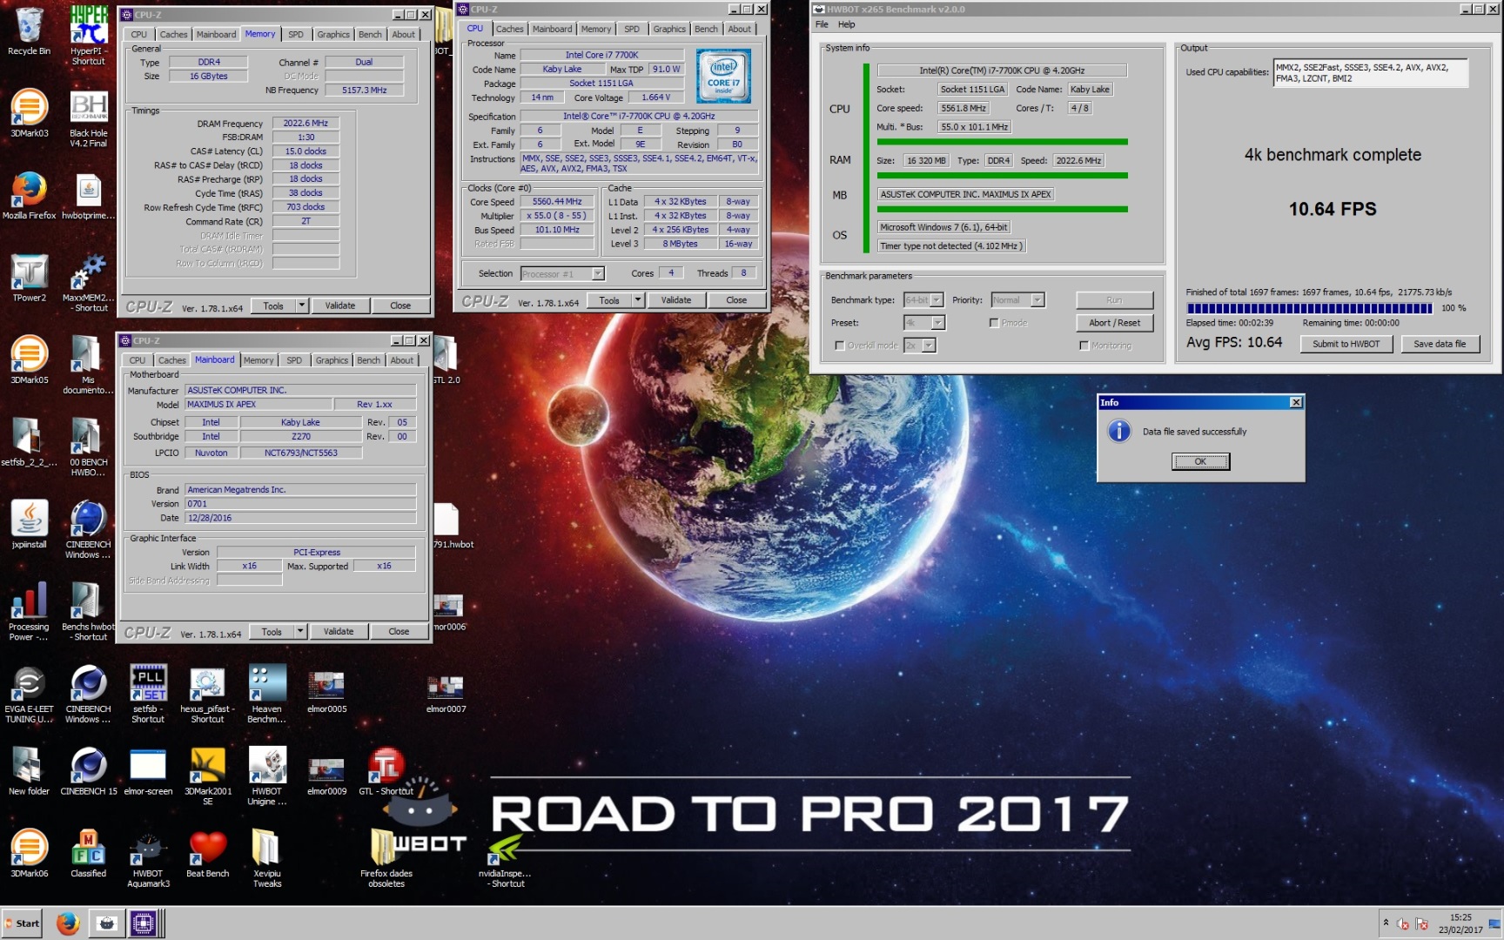Open File menu in HWBOT x265 Benchmark
1504x940 pixels.
point(822,24)
